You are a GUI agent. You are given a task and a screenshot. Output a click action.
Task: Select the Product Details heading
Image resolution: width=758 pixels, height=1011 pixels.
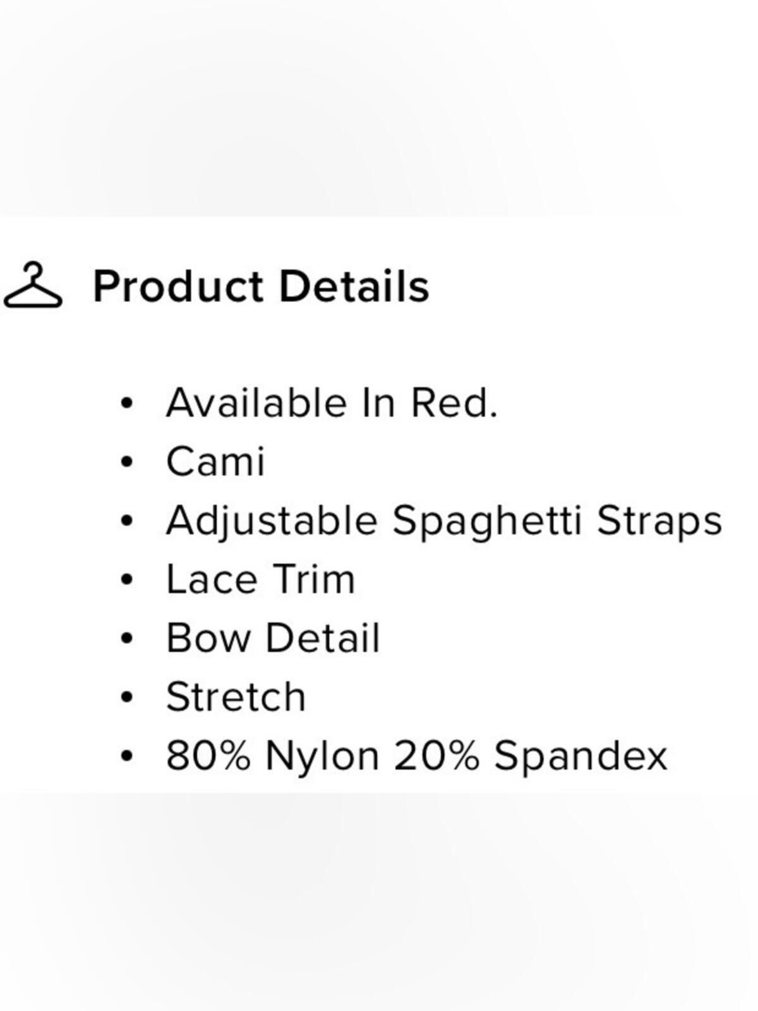click(261, 286)
